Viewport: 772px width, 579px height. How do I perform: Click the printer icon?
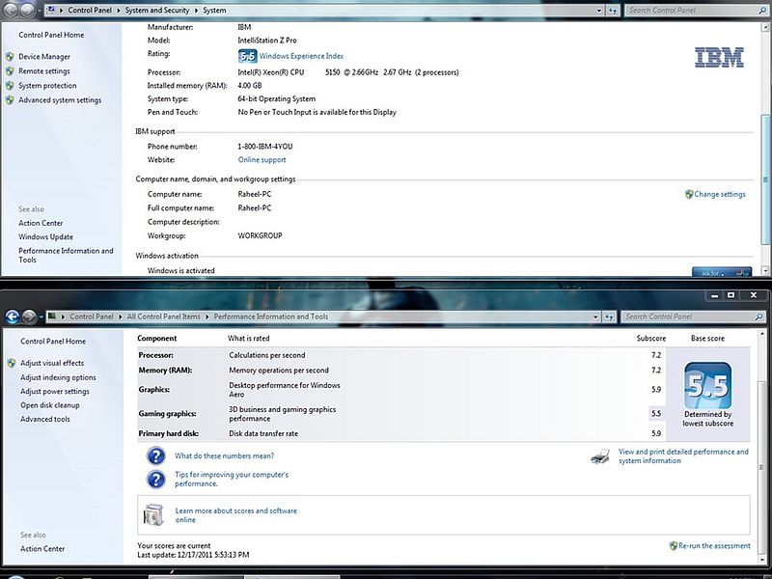point(600,456)
